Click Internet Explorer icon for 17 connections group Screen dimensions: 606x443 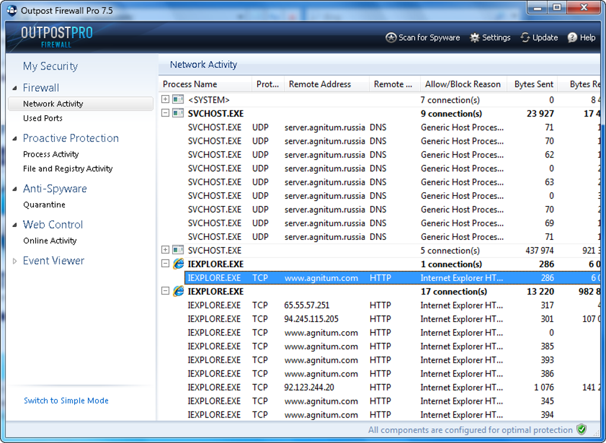pos(178,291)
